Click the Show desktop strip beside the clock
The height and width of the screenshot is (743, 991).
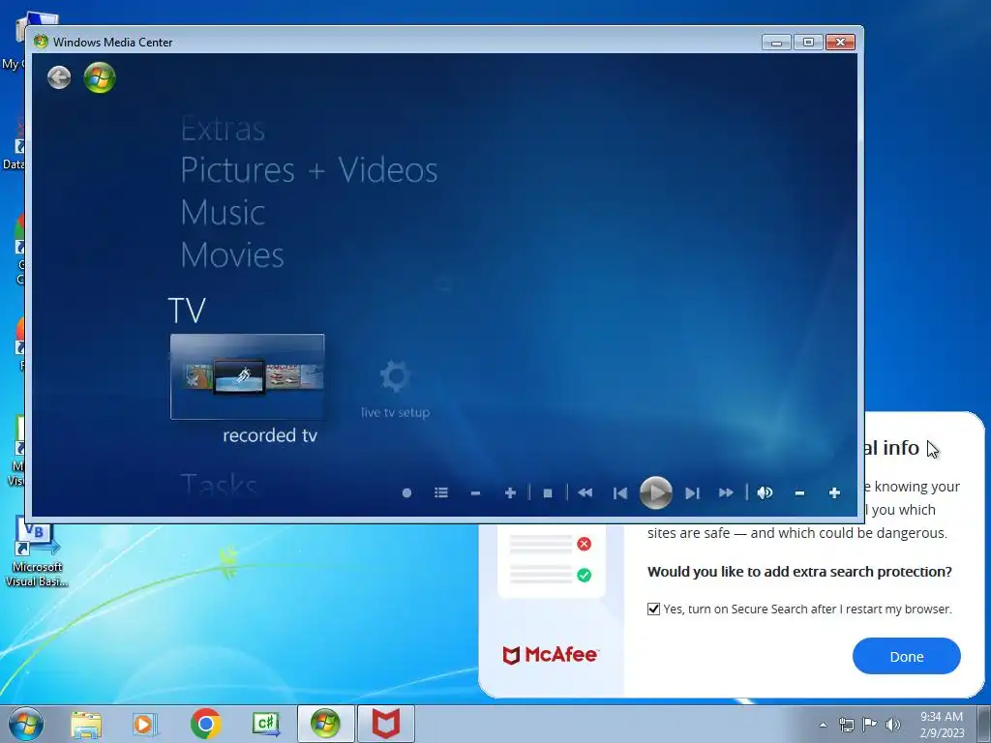click(984, 724)
